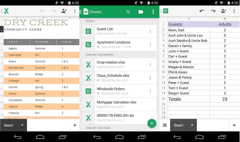Tap Android back button under Dry Creek screen
The image size is (240, 142).
pos(18,137)
